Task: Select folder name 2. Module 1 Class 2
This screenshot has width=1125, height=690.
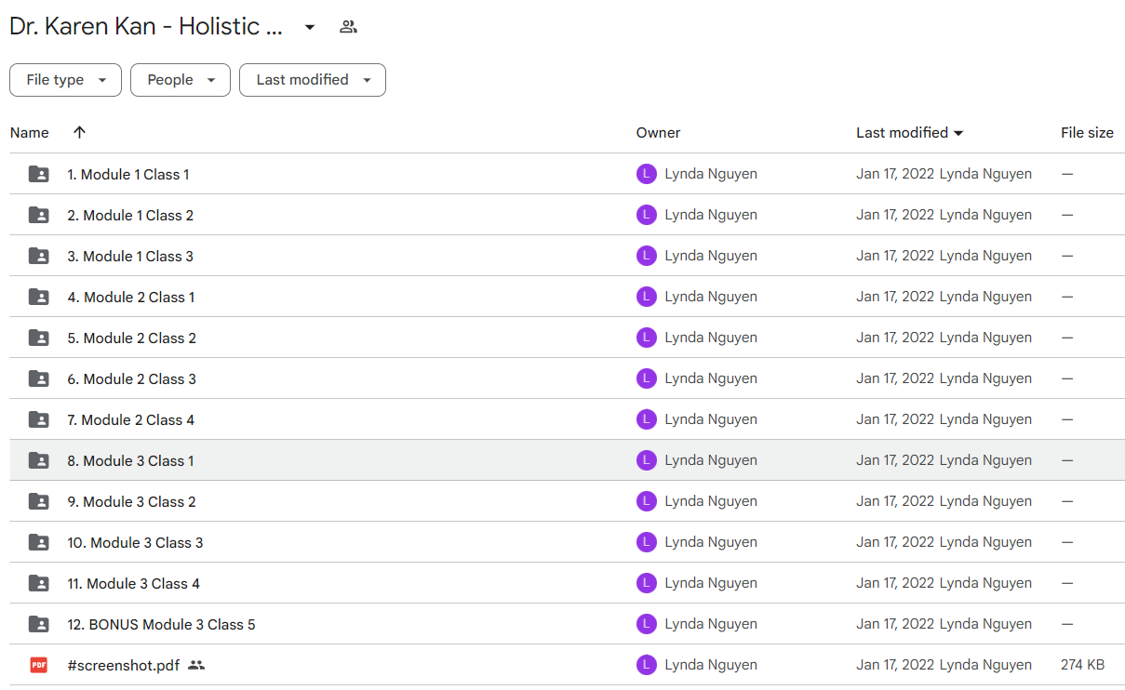Action: tap(130, 216)
